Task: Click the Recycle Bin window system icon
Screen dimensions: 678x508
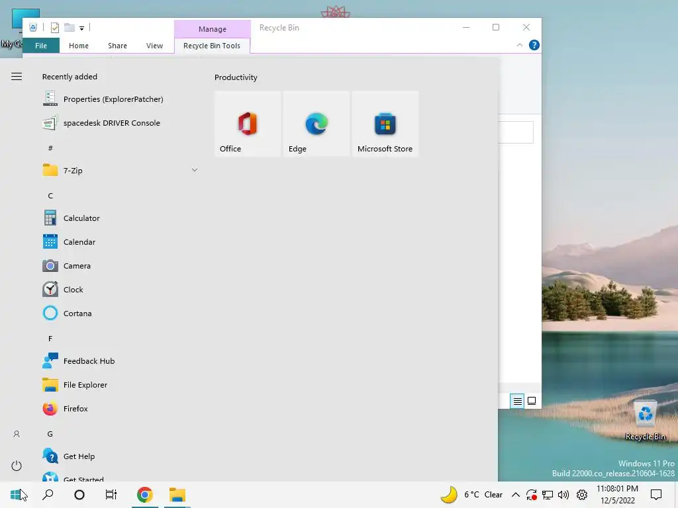Action: [33, 28]
